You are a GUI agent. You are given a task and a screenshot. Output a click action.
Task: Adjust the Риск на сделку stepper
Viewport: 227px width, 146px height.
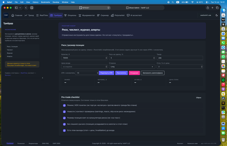154,58
